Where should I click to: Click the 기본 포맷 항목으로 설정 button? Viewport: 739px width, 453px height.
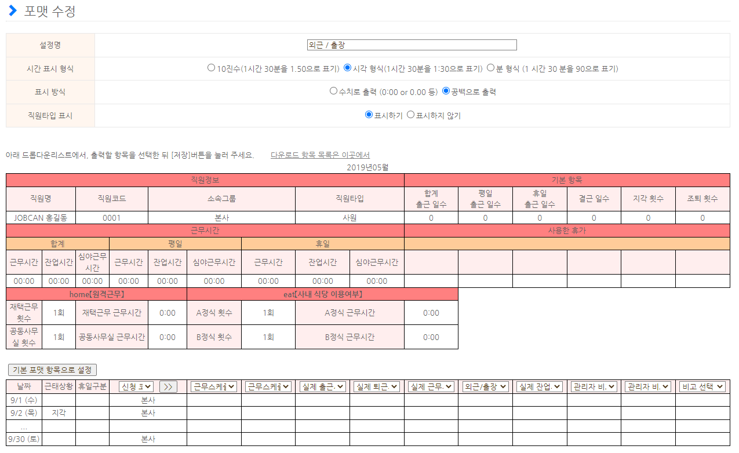(x=52, y=370)
